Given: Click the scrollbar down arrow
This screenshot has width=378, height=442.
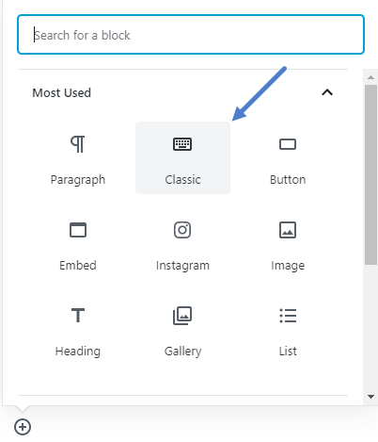Looking at the screenshot, I should (x=370, y=397).
